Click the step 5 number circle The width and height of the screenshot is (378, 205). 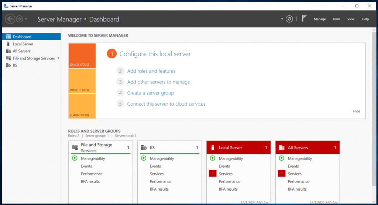click(x=120, y=104)
